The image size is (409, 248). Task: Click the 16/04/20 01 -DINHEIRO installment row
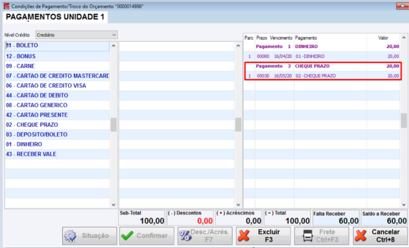point(322,56)
